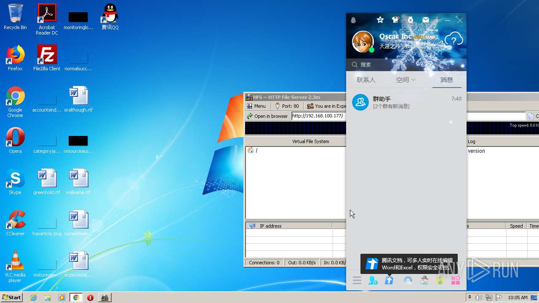Open the three-dot more menu in QQ header
Screen dimensions: 539x303
(x=437, y=20)
